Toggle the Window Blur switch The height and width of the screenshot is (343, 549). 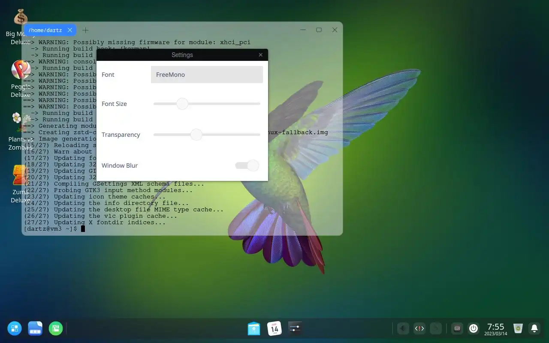tap(247, 165)
